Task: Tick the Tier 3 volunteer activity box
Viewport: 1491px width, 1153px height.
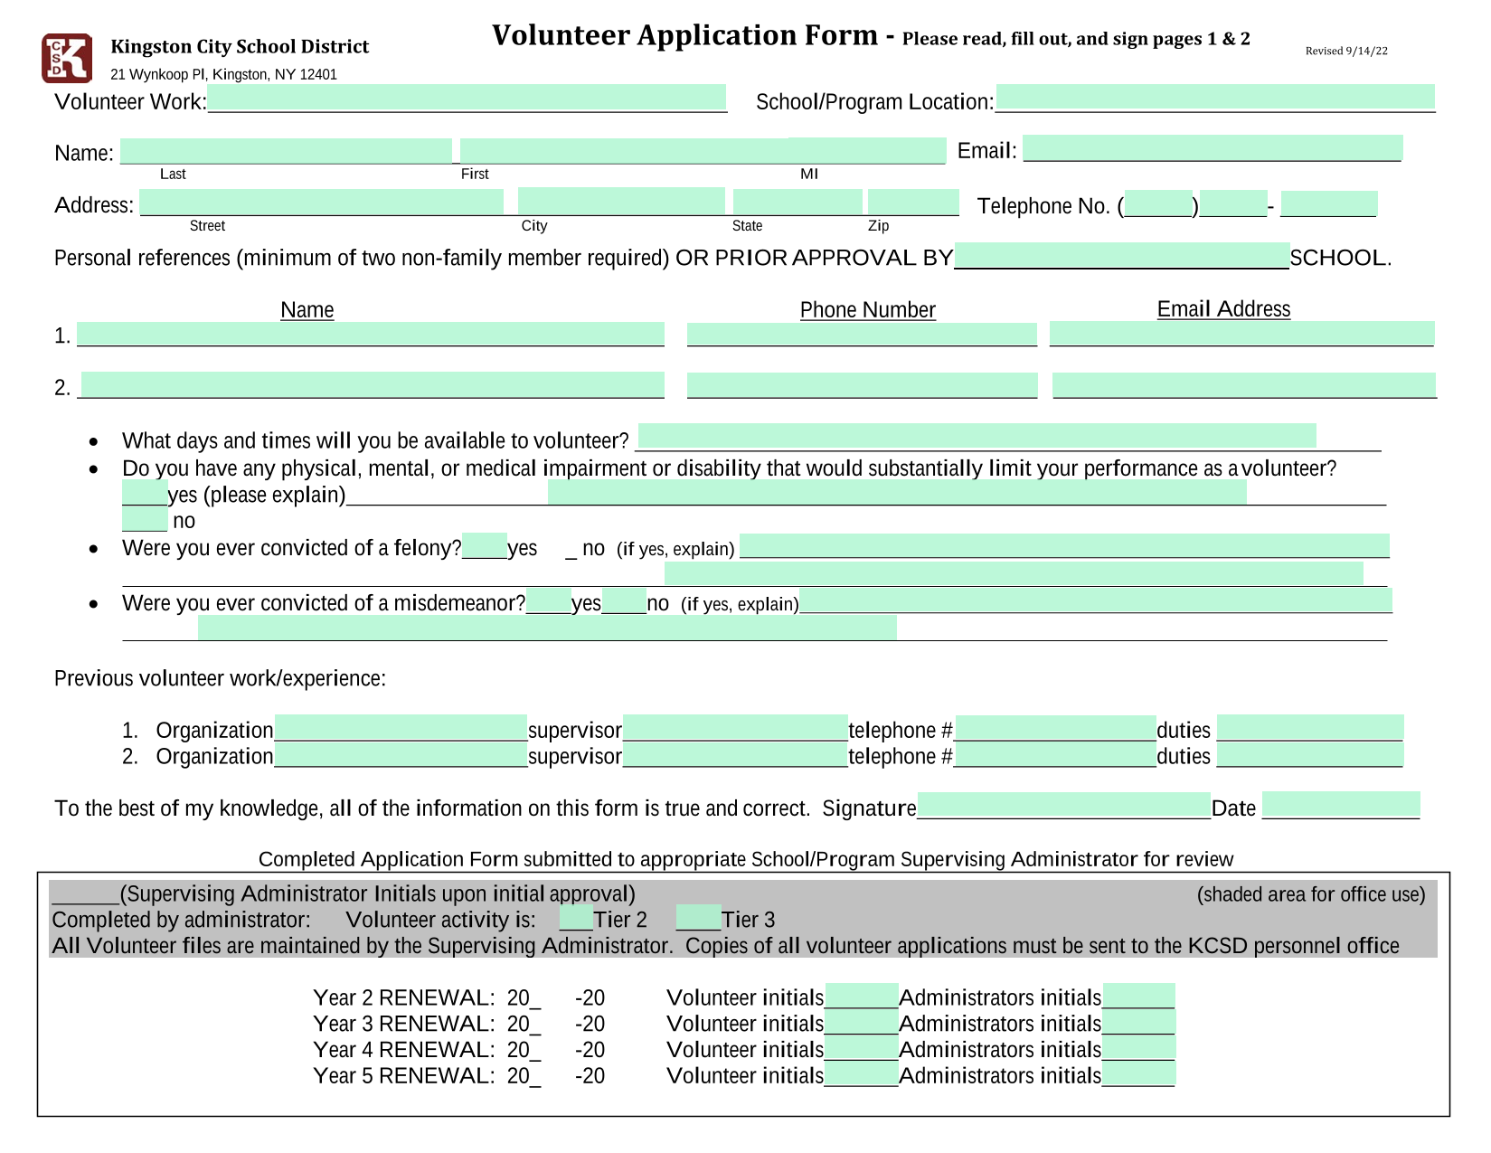Action: click(x=698, y=917)
